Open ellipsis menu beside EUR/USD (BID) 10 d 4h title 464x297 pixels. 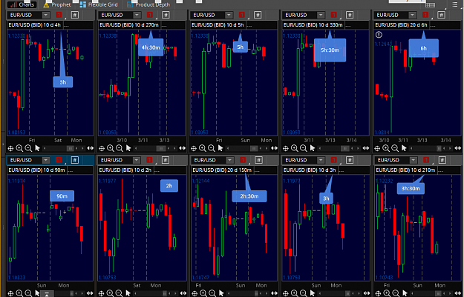pos(66,25)
